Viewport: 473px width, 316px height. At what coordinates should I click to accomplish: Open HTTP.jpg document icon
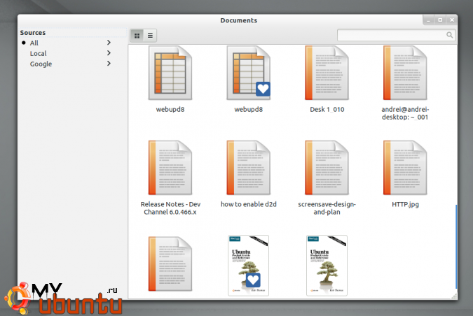(405, 168)
